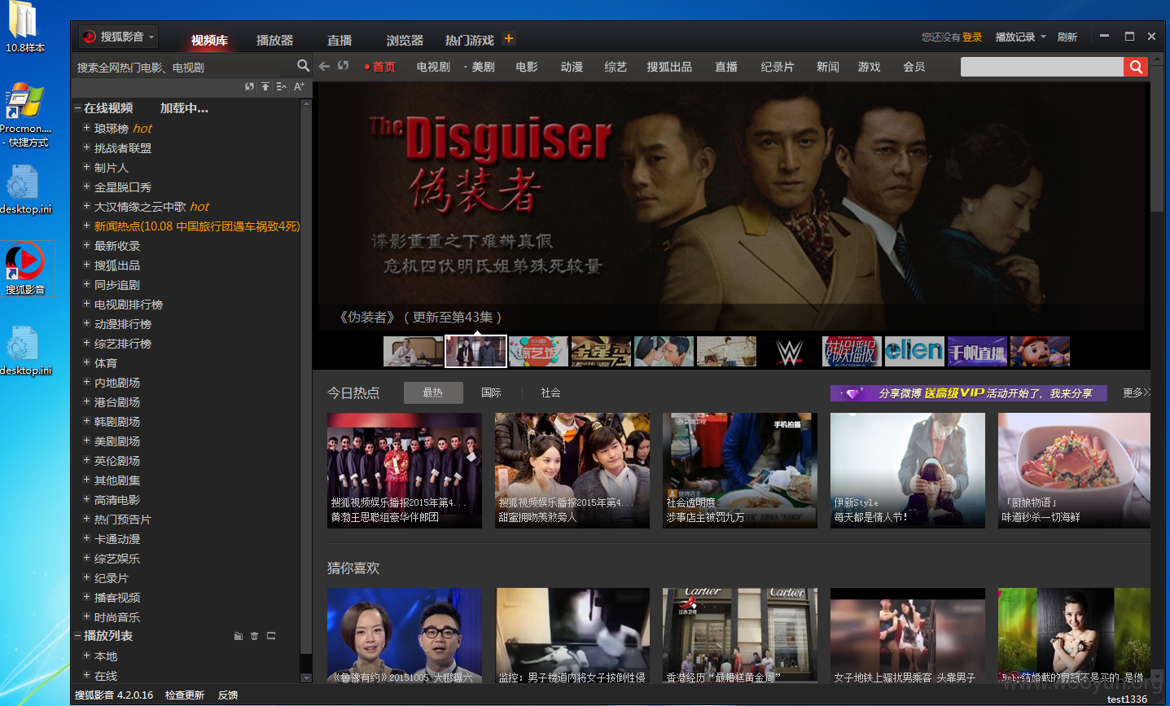Open the 综艺 navigation item
The height and width of the screenshot is (706, 1170).
[616, 67]
